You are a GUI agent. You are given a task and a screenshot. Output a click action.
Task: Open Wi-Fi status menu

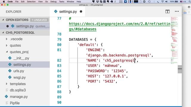click(162, 1)
